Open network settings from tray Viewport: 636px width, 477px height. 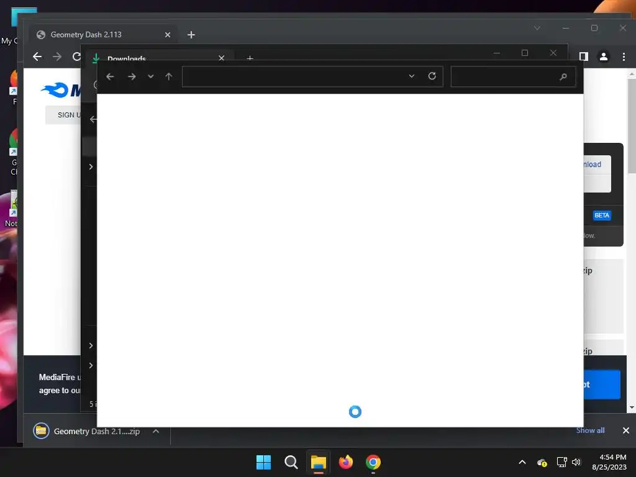point(561,462)
